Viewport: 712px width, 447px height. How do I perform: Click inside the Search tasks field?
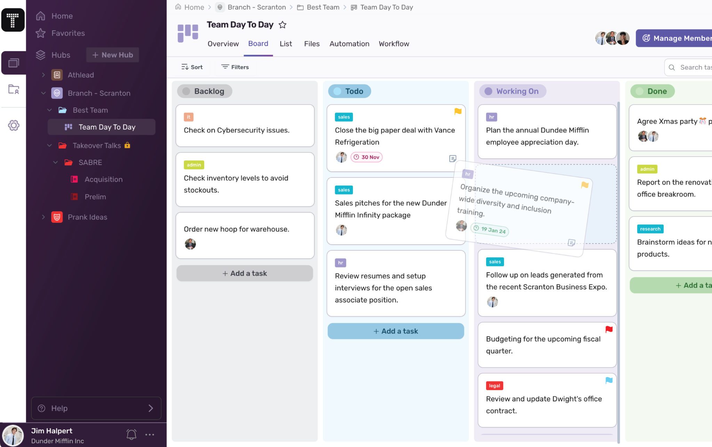(x=695, y=67)
